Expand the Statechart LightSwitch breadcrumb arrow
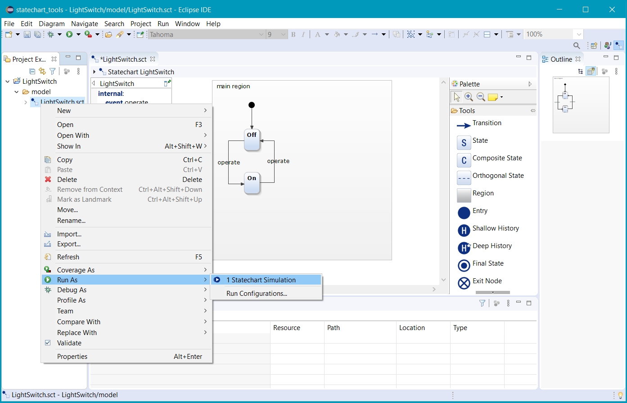Screen dimensions: 627x403 (94, 72)
